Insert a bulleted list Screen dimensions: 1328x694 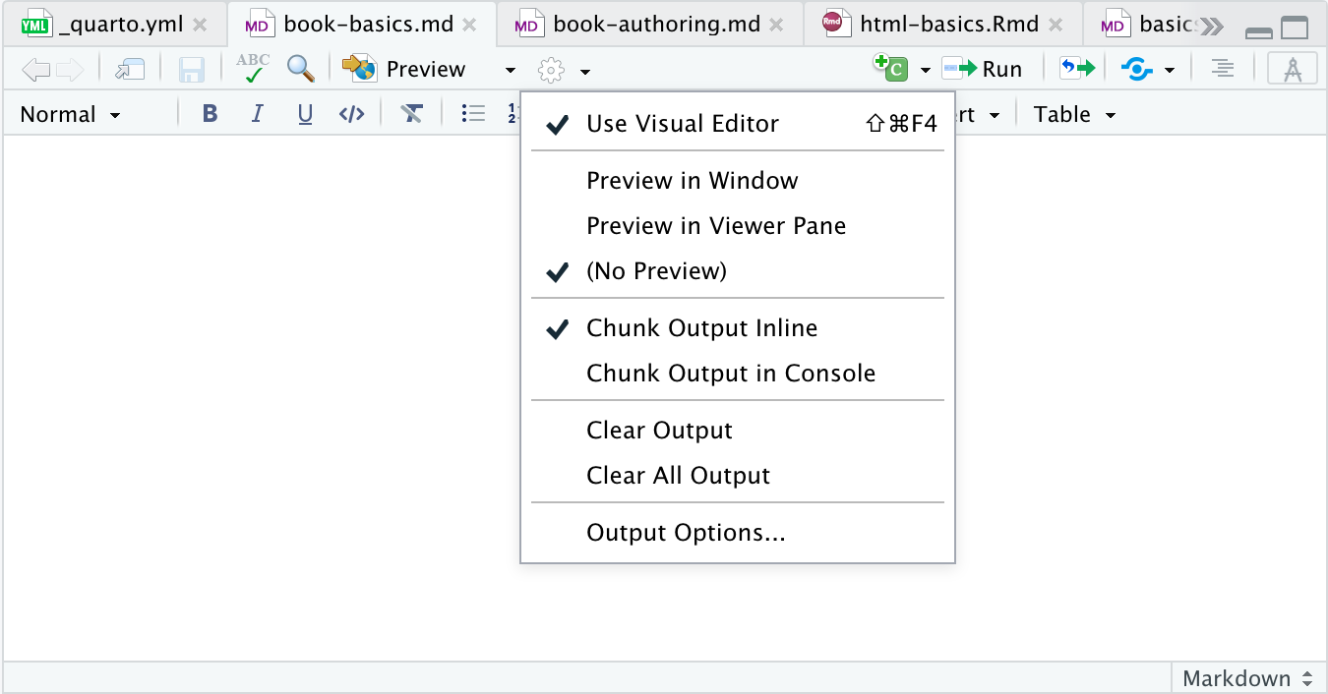click(473, 114)
